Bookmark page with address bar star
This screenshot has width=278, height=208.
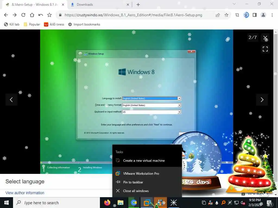tap(226, 15)
